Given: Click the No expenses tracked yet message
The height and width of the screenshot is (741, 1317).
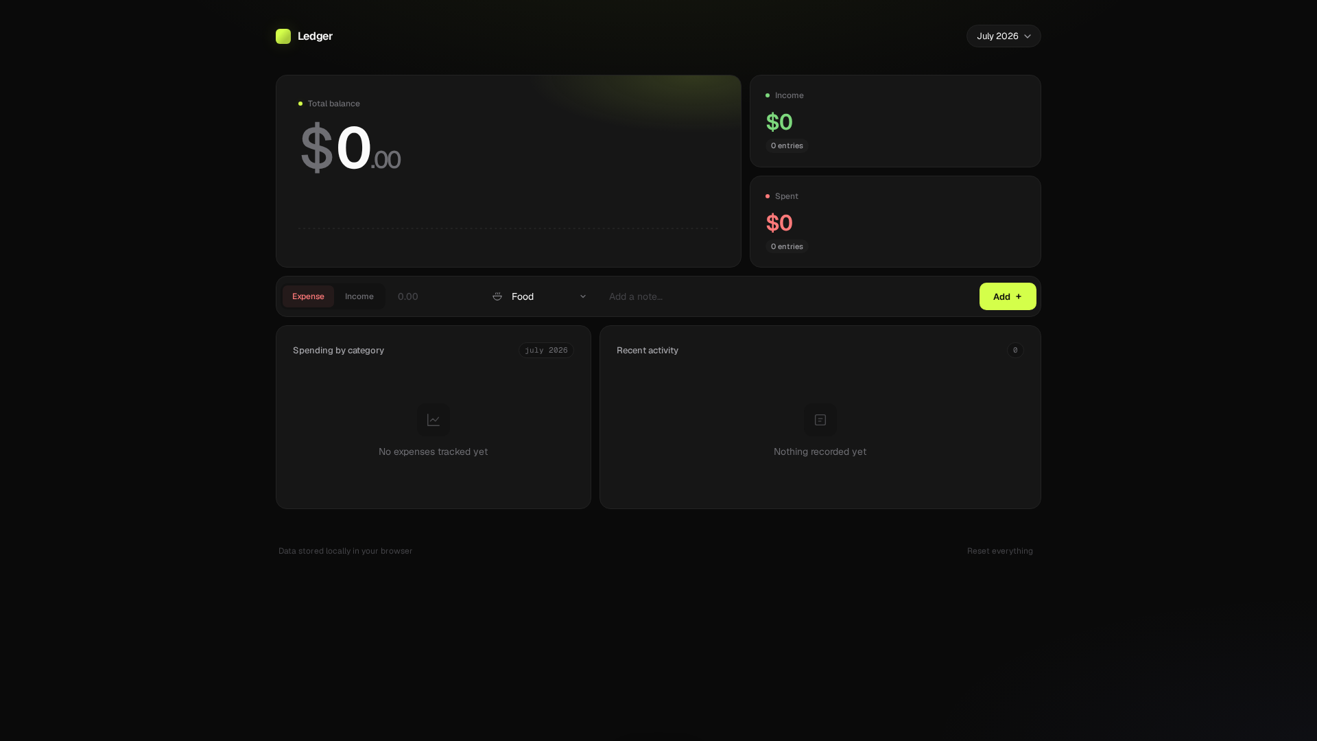Looking at the screenshot, I should coord(434,451).
